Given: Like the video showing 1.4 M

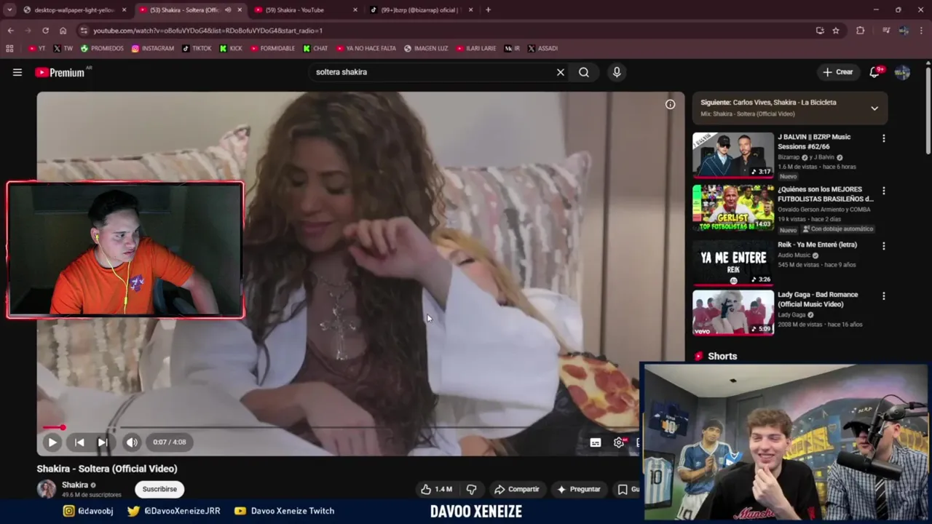Looking at the screenshot, I should 436,489.
